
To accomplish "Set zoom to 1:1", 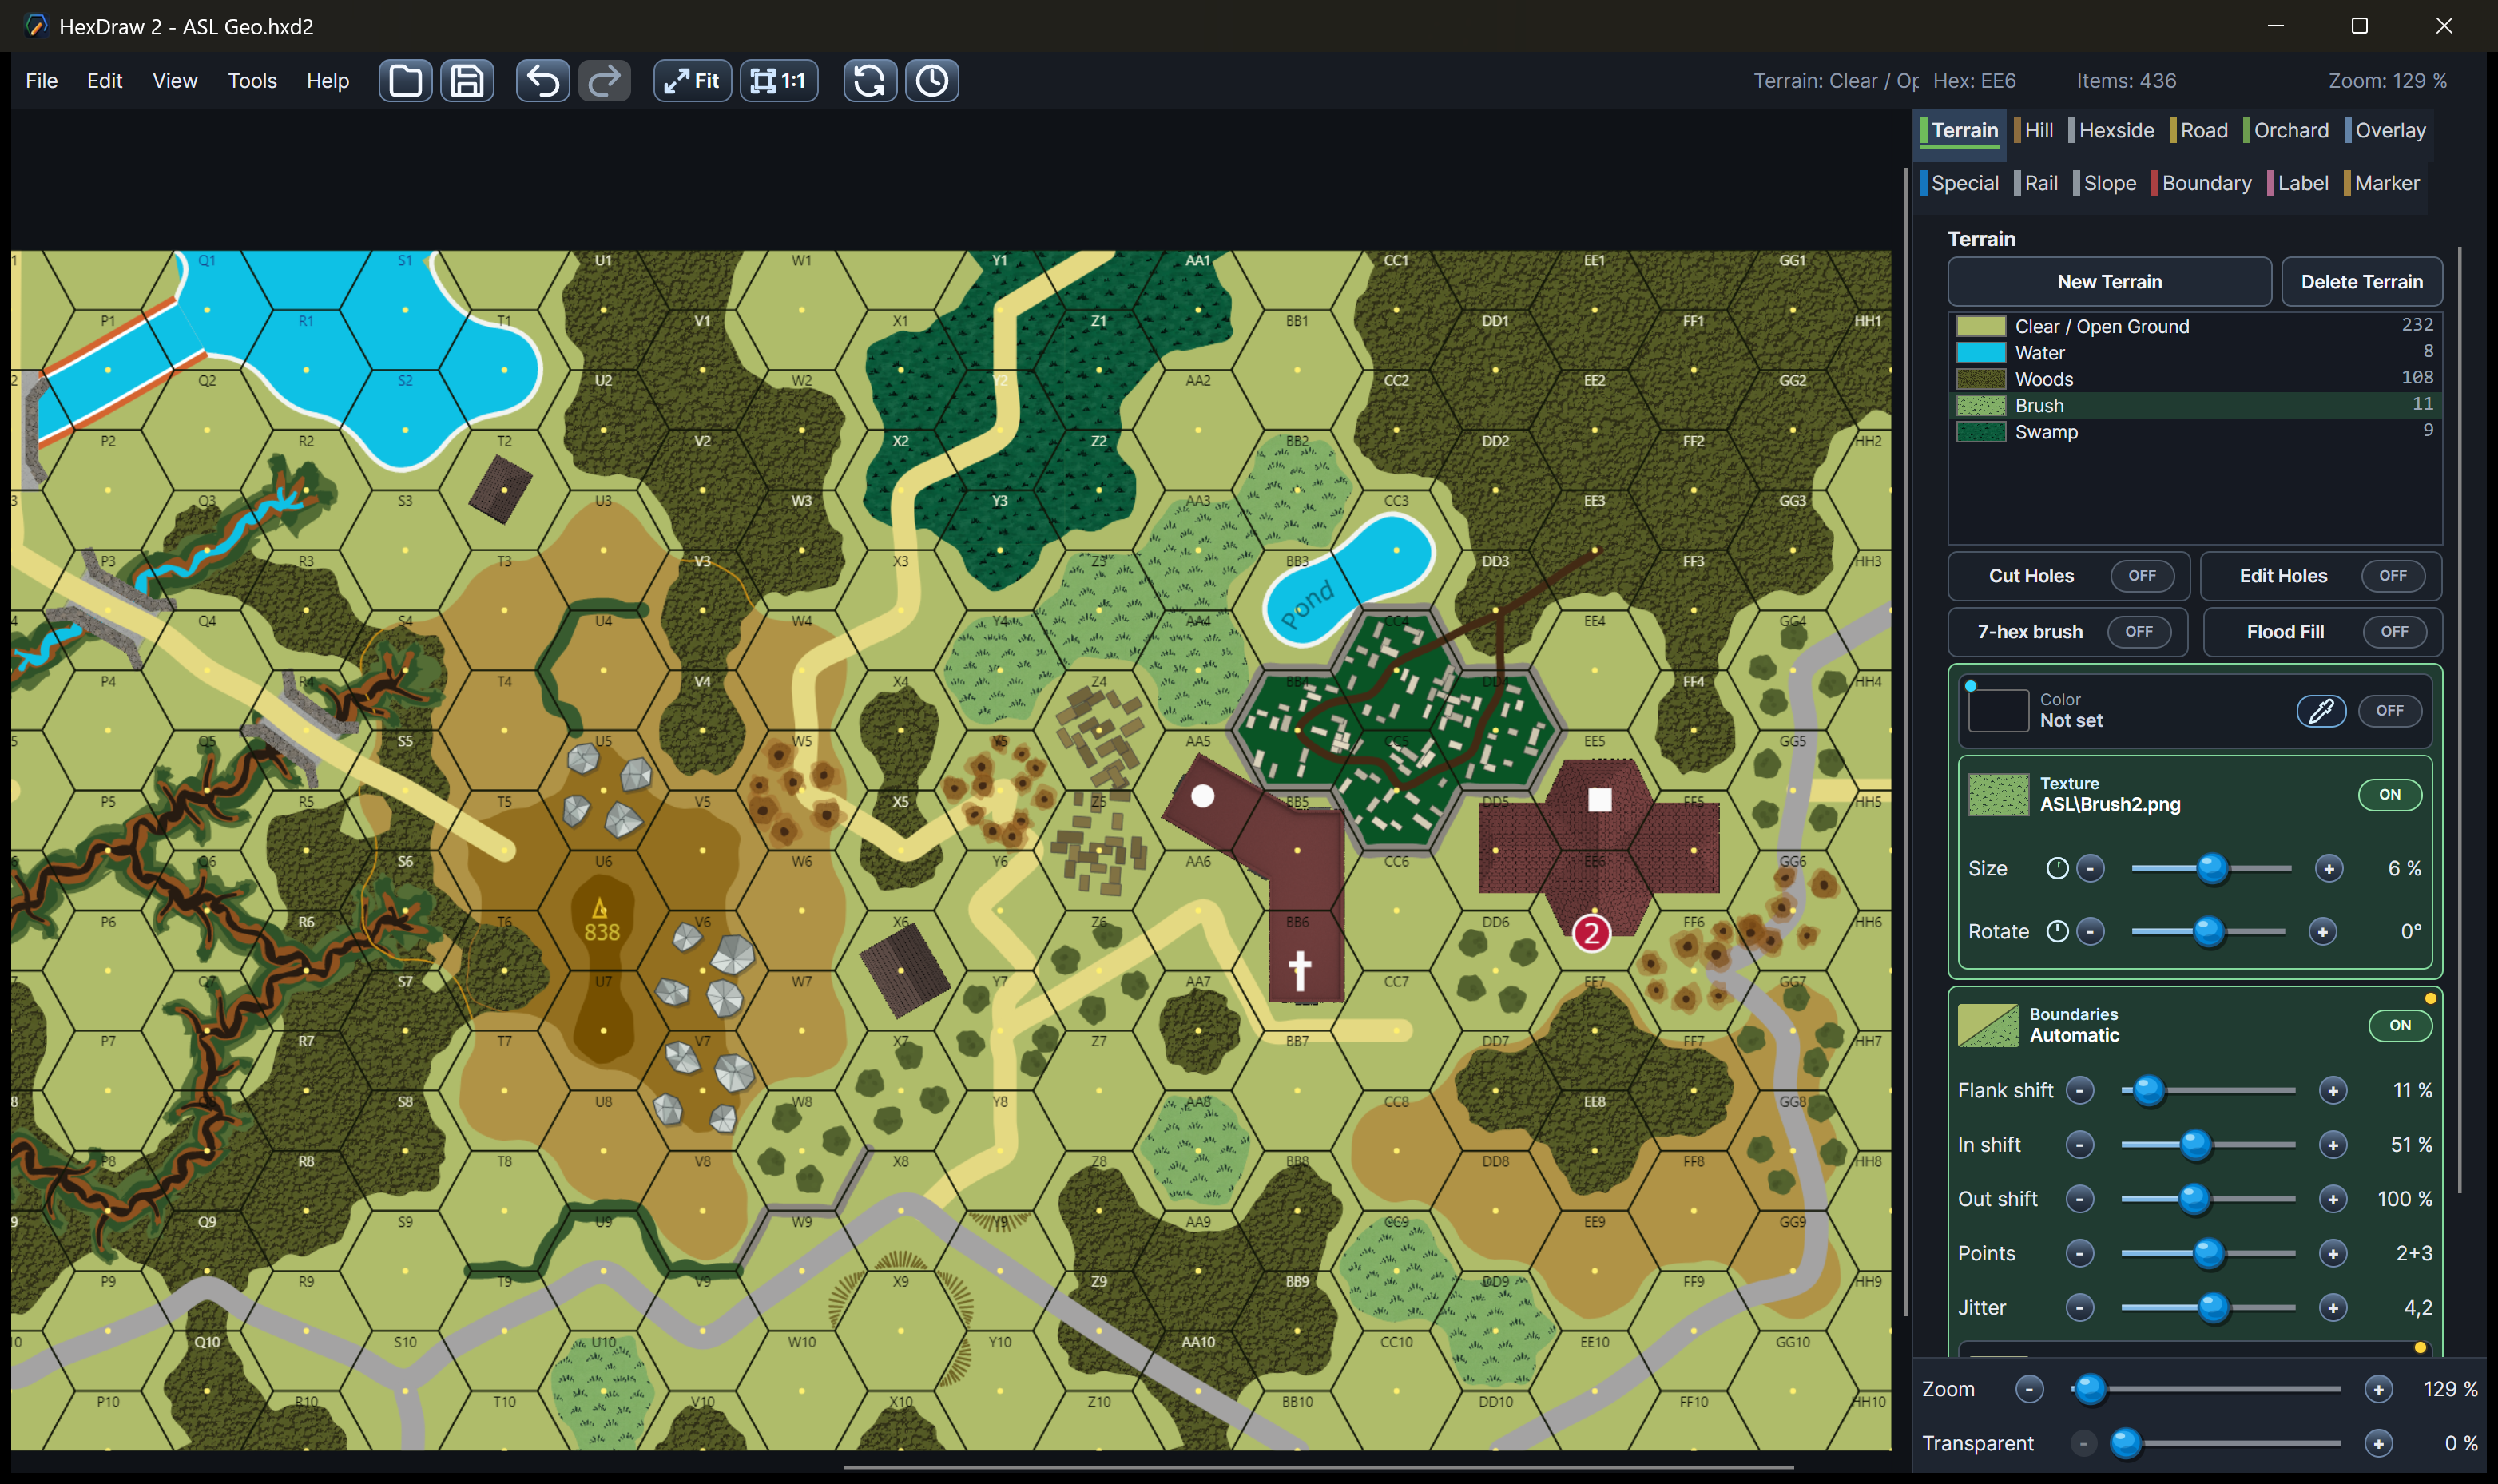I will pyautogui.click(x=779, y=81).
